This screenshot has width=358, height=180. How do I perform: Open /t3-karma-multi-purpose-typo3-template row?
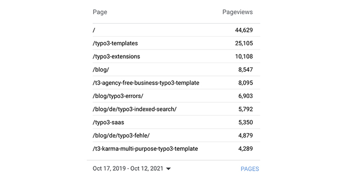pos(176,149)
